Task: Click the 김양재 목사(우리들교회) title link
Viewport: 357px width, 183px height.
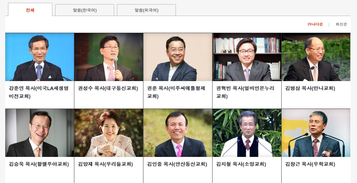Action: [x=105, y=164]
